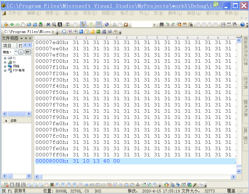Click the Google search icon
249x194 pixels.
(x=64, y=31)
